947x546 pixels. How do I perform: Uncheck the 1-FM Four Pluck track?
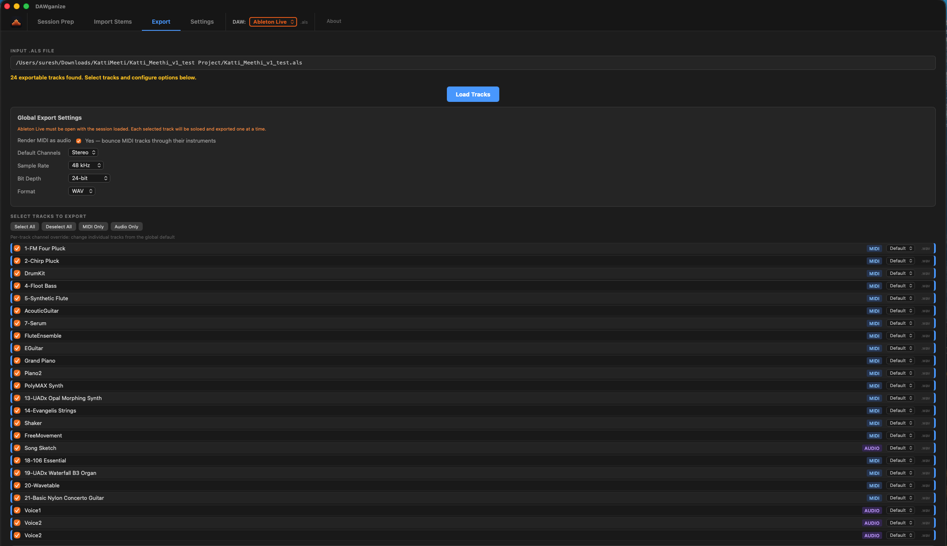(17, 248)
